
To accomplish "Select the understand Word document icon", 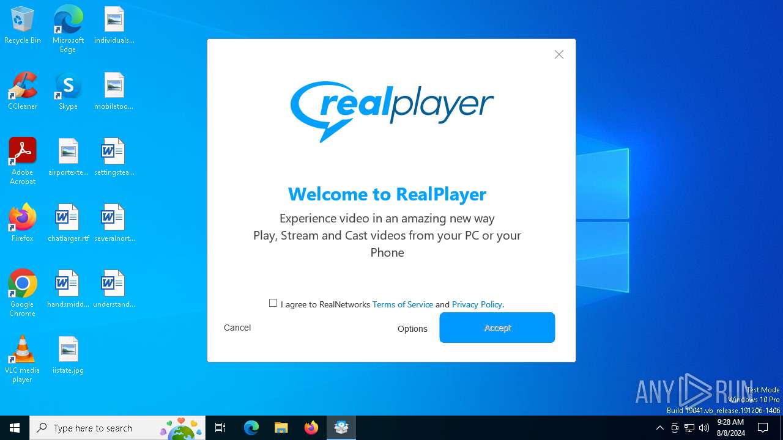I will pos(114,290).
